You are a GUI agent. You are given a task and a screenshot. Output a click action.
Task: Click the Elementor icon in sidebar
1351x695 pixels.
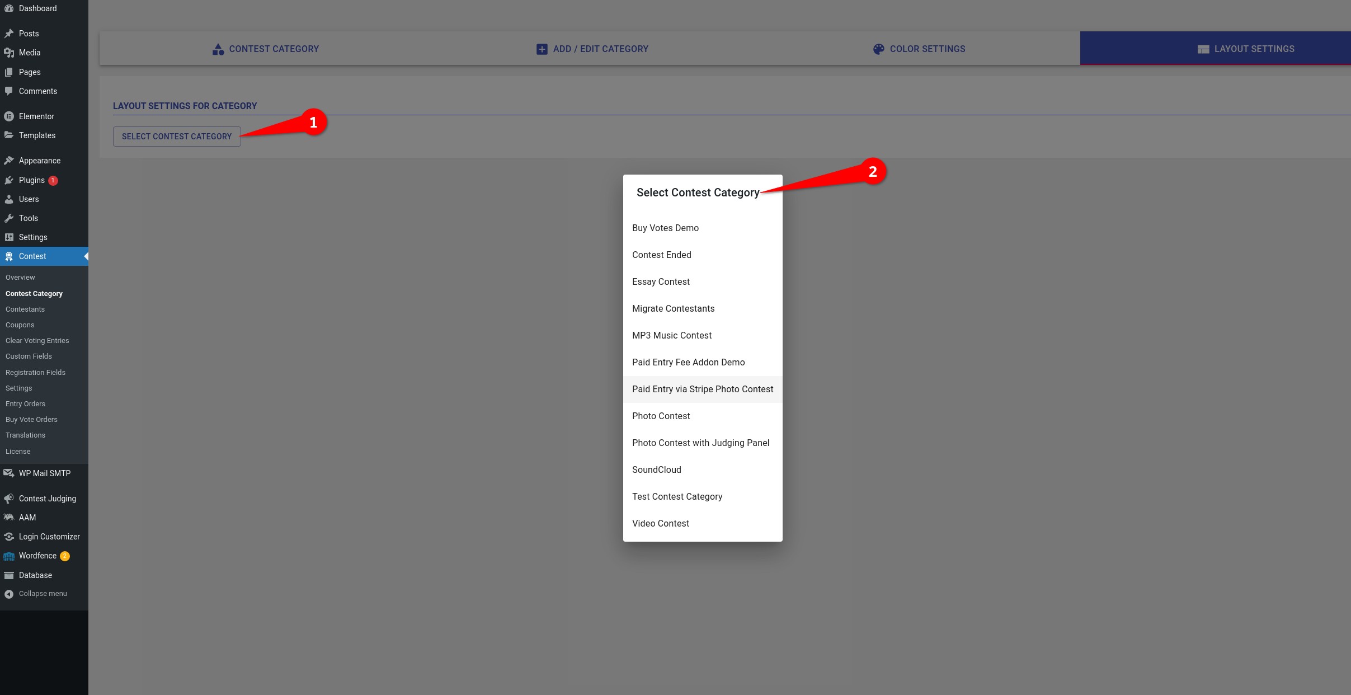coord(9,116)
